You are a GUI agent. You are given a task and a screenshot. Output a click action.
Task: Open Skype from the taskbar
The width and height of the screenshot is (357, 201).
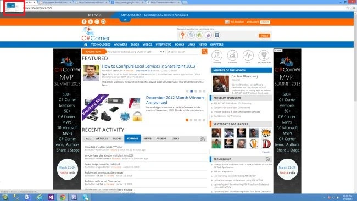coord(86,197)
